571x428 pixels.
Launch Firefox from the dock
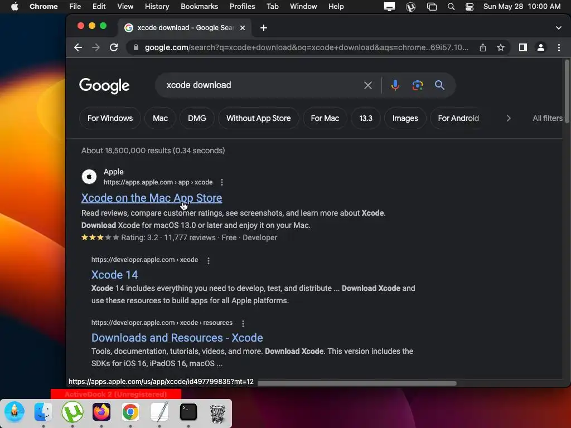101,412
